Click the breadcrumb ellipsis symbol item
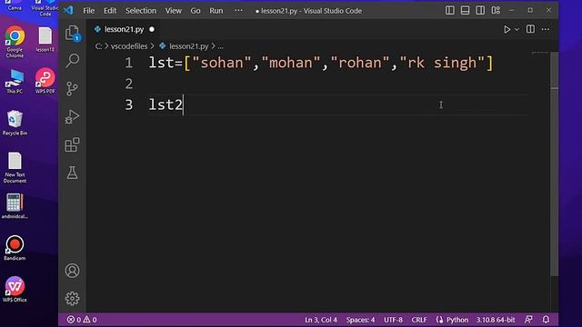 coord(221,46)
